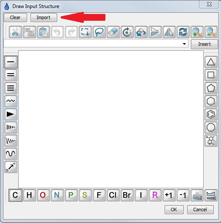Screen dimensions: 221x223
Task: Select the arrow mapping tool
Action: [11, 167]
